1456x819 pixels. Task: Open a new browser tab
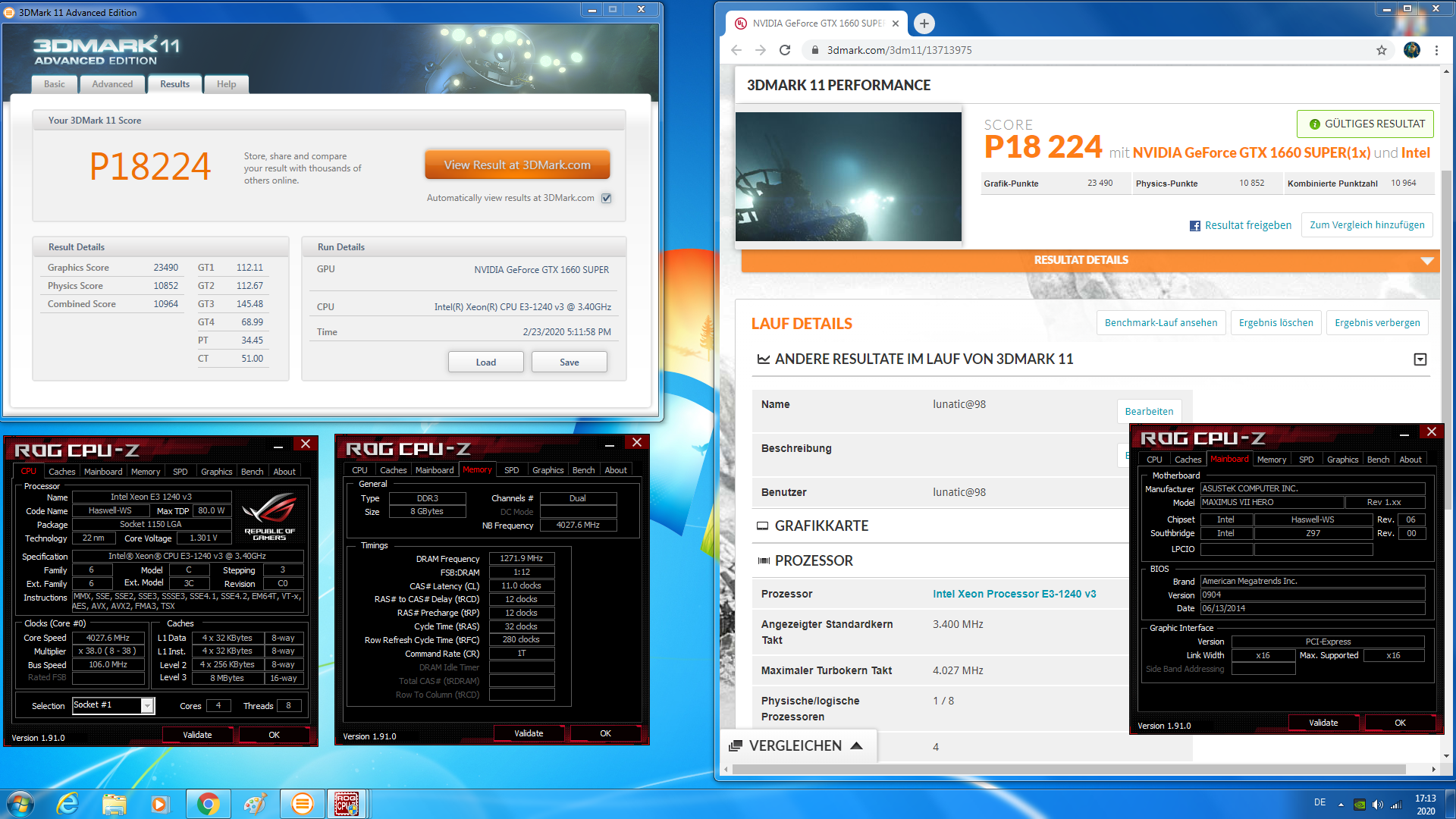[x=924, y=24]
